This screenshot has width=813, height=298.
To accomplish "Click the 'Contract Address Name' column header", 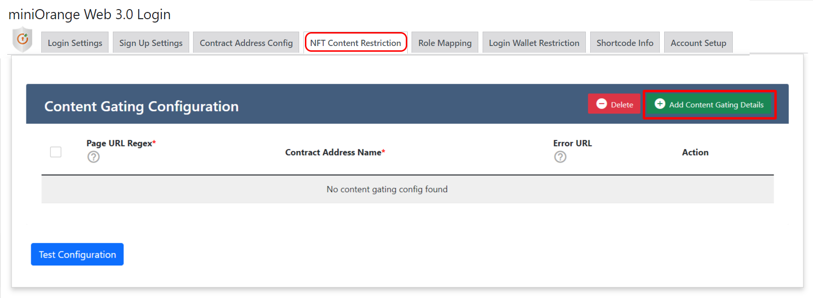I will click(x=335, y=152).
